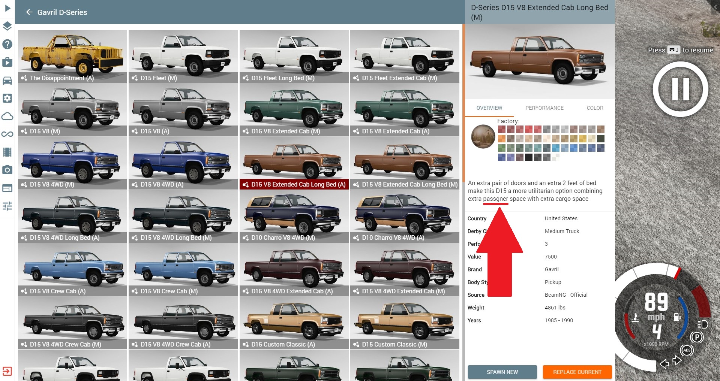The width and height of the screenshot is (720, 381).
Task: Click the fuel pump icon on tachometer
Action: [677, 317]
